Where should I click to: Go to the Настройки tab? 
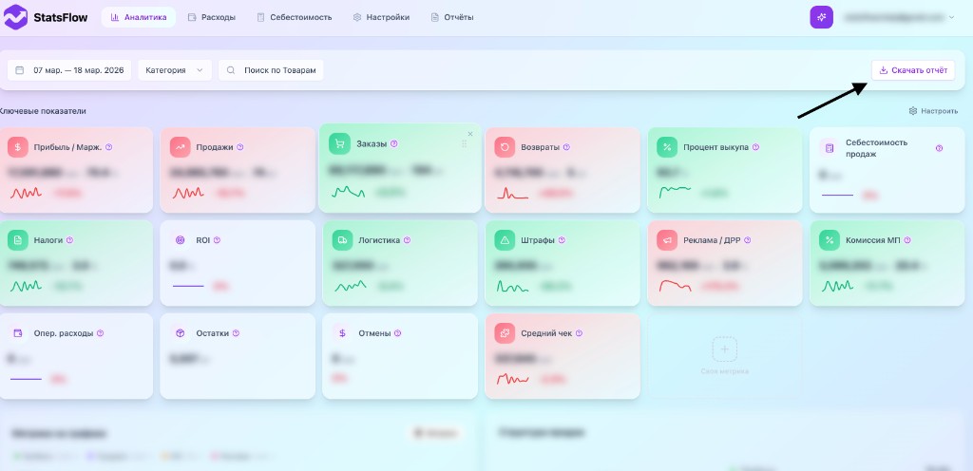381,17
